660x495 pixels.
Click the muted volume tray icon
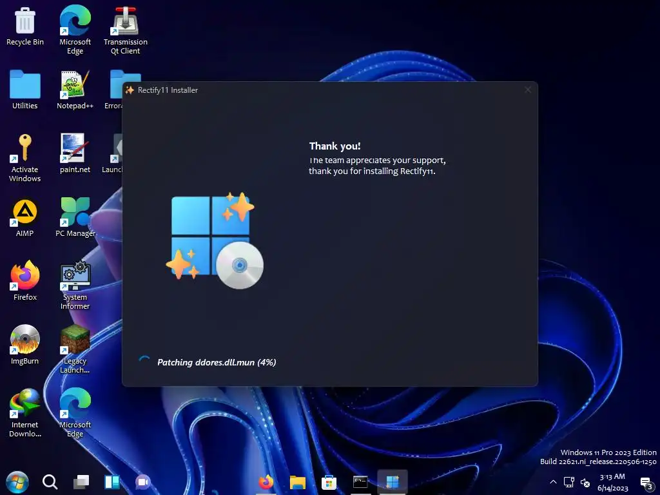[585, 482]
